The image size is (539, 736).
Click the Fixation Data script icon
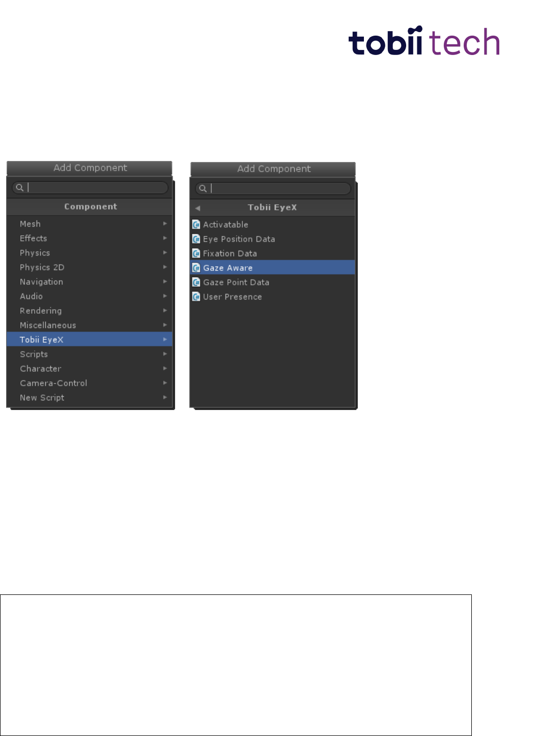196,253
